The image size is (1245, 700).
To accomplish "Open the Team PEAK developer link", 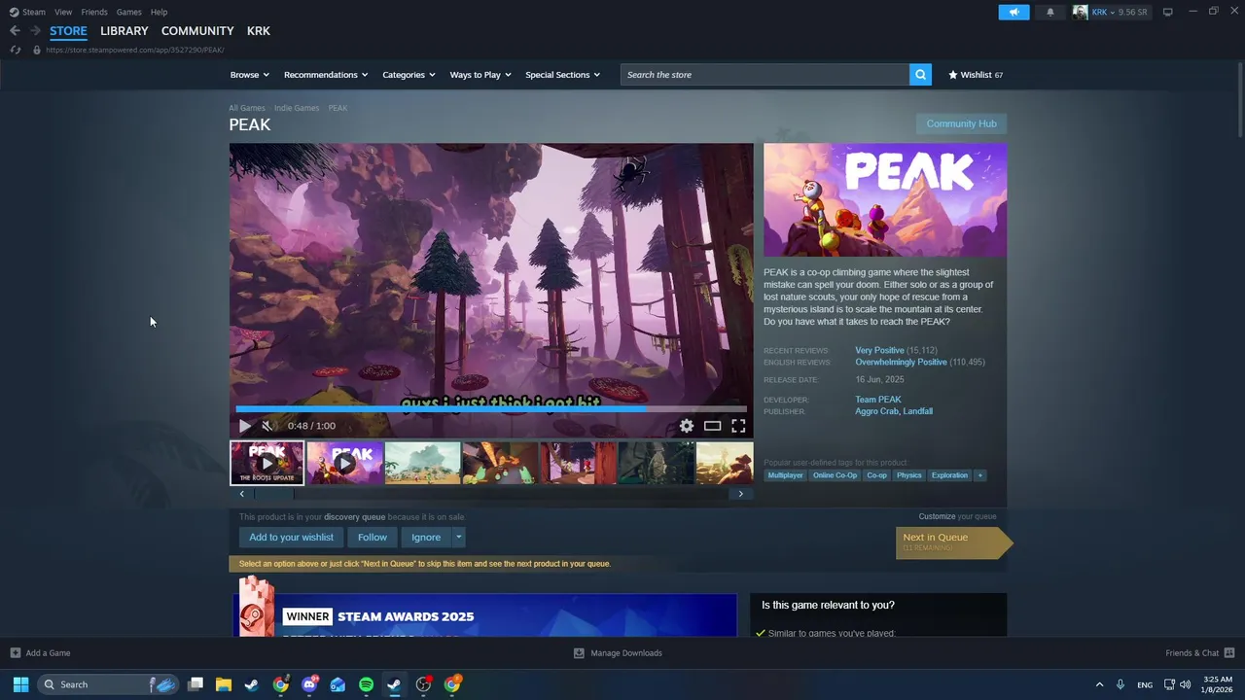I will [x=878, y=400].
